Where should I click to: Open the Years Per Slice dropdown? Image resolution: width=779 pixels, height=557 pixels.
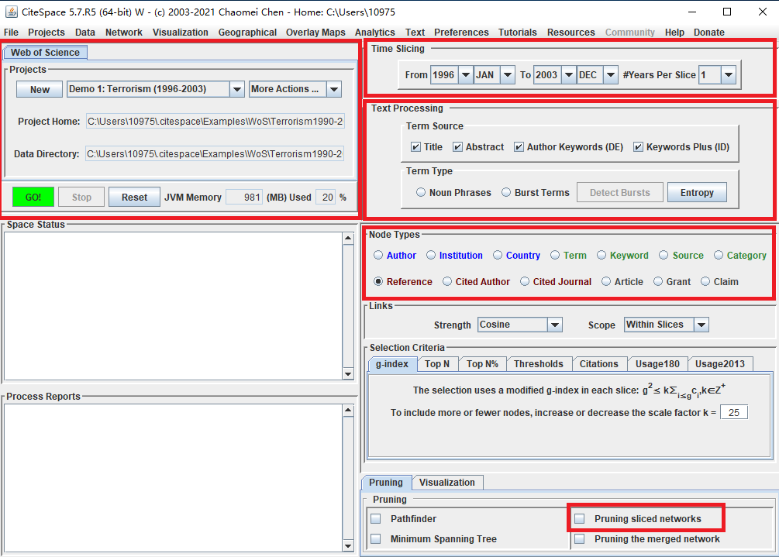pyautogui.click(x=729, y=75)
